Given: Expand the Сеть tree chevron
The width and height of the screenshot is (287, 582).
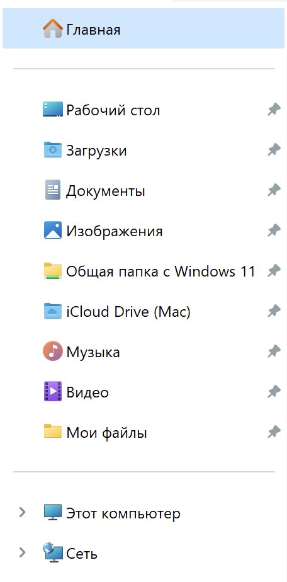Looking at the screenshot, I should (22, 553).
